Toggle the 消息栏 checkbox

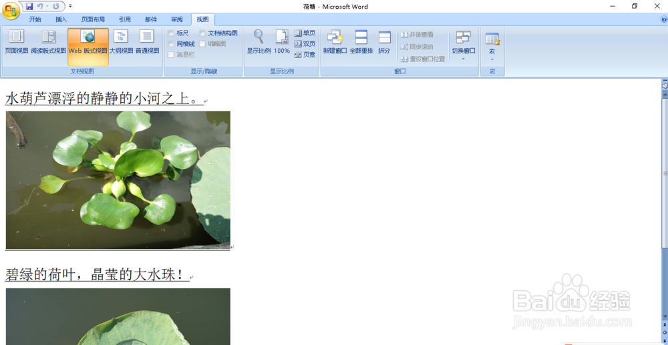click(171, 55)
